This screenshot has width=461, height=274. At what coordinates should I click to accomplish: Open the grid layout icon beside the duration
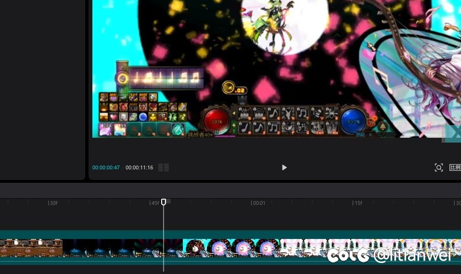[x=164, y=167]
